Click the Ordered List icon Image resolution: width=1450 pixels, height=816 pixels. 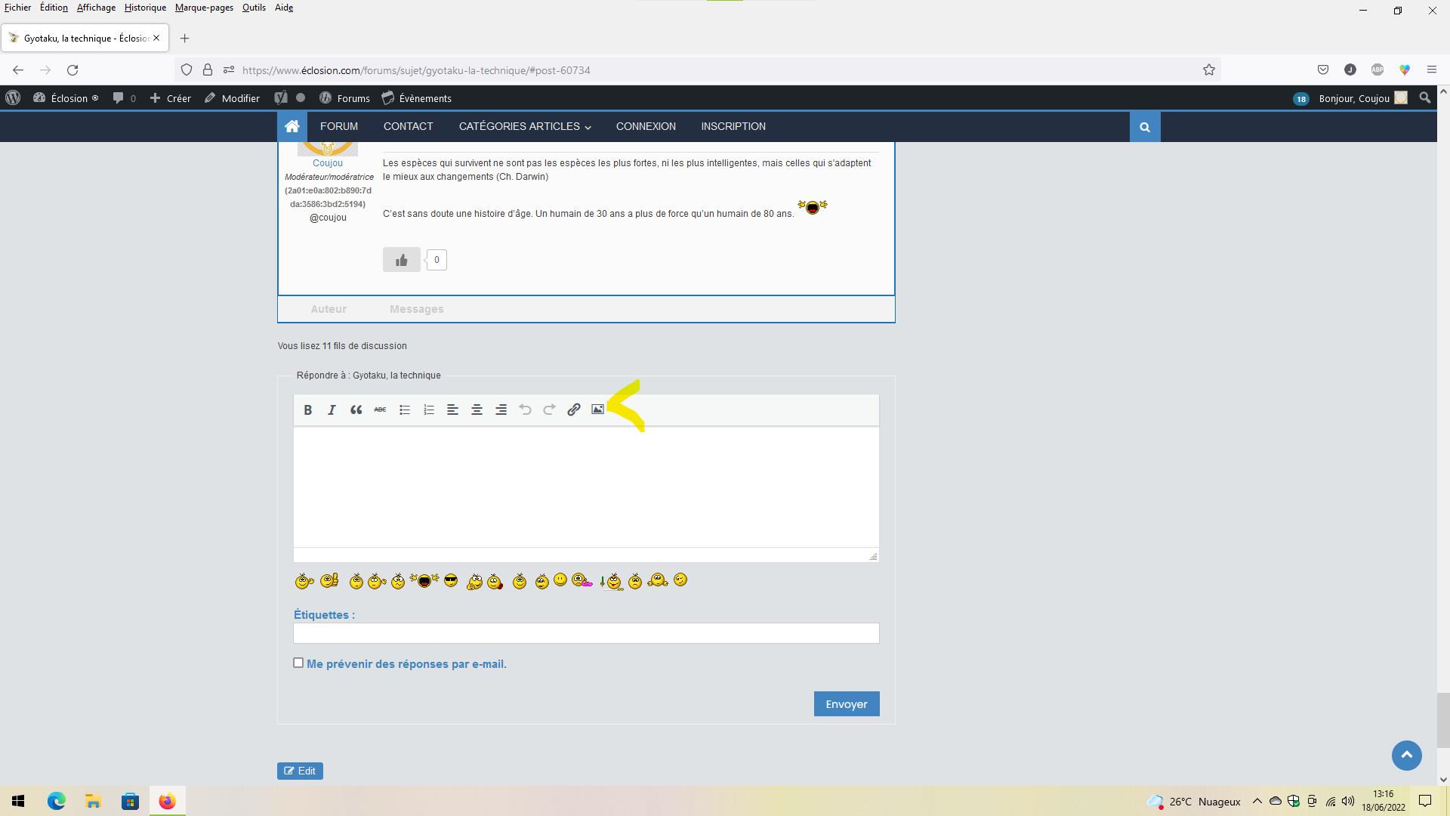pyautogui.click(x=428, y=409)
